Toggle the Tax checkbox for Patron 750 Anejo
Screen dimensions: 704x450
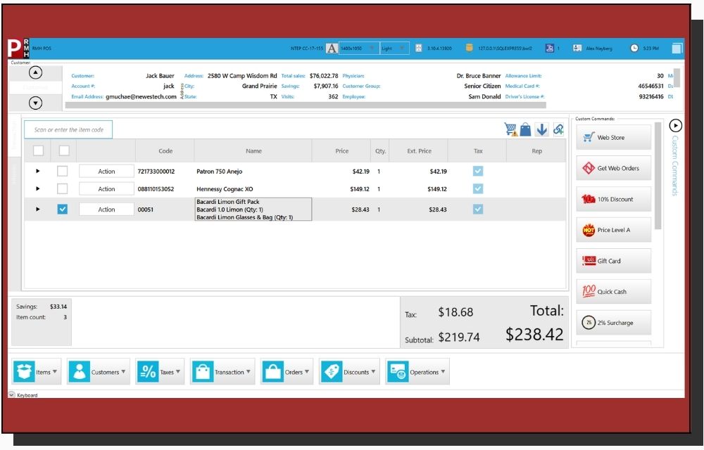[478, 172]
